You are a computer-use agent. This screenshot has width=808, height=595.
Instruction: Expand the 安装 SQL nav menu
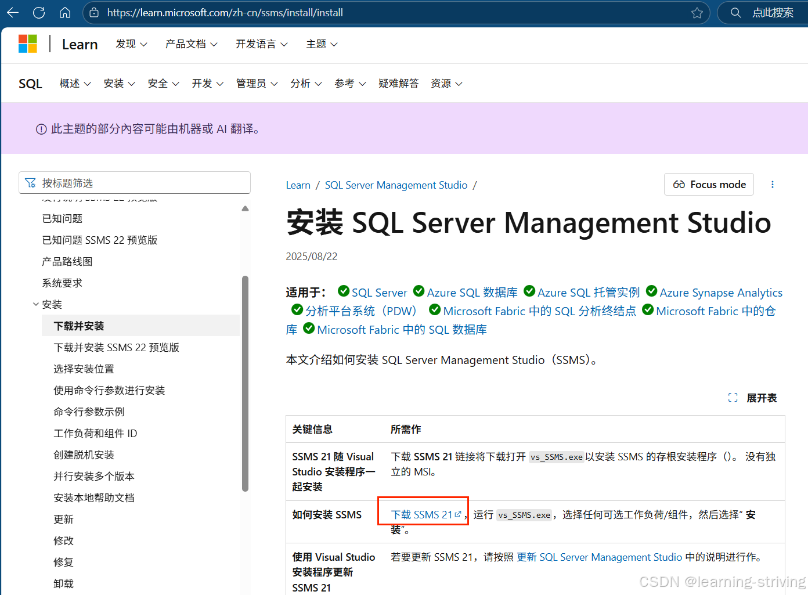(x=120, y=84)
